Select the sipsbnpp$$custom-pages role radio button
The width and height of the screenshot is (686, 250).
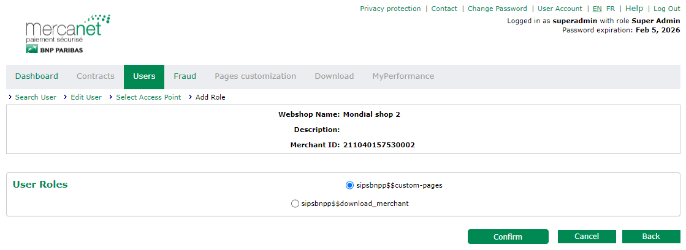(349, 185)
